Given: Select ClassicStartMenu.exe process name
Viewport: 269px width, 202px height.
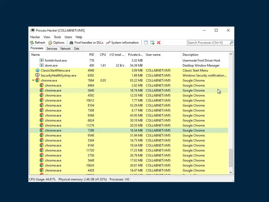Looking at the screenshot, I should [x=55, y=70].
